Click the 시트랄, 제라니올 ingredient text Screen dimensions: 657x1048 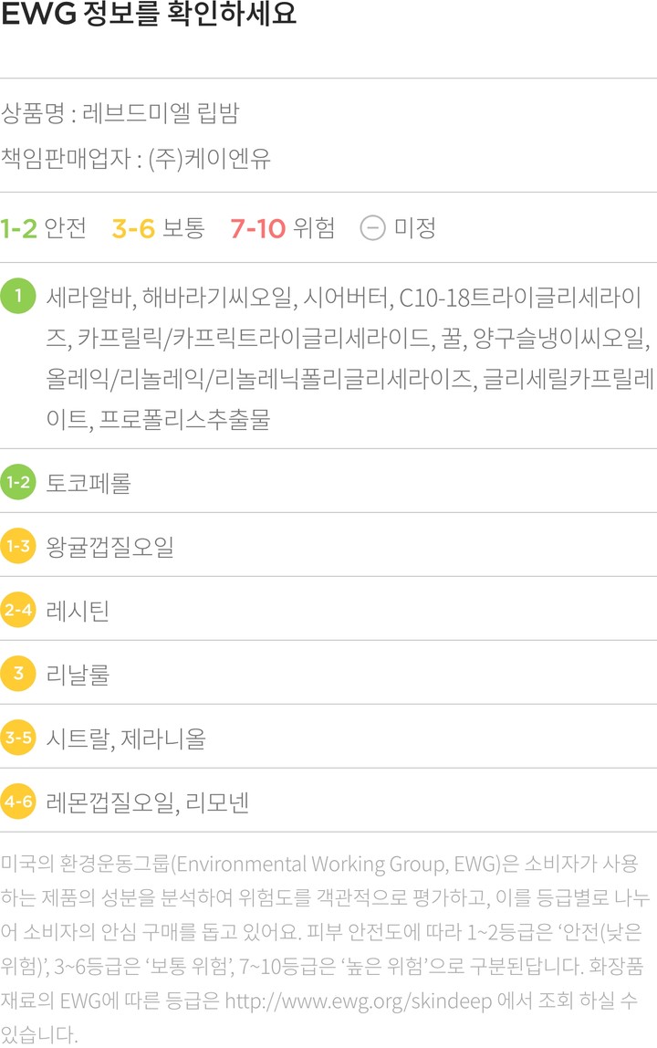coord(125,738)
